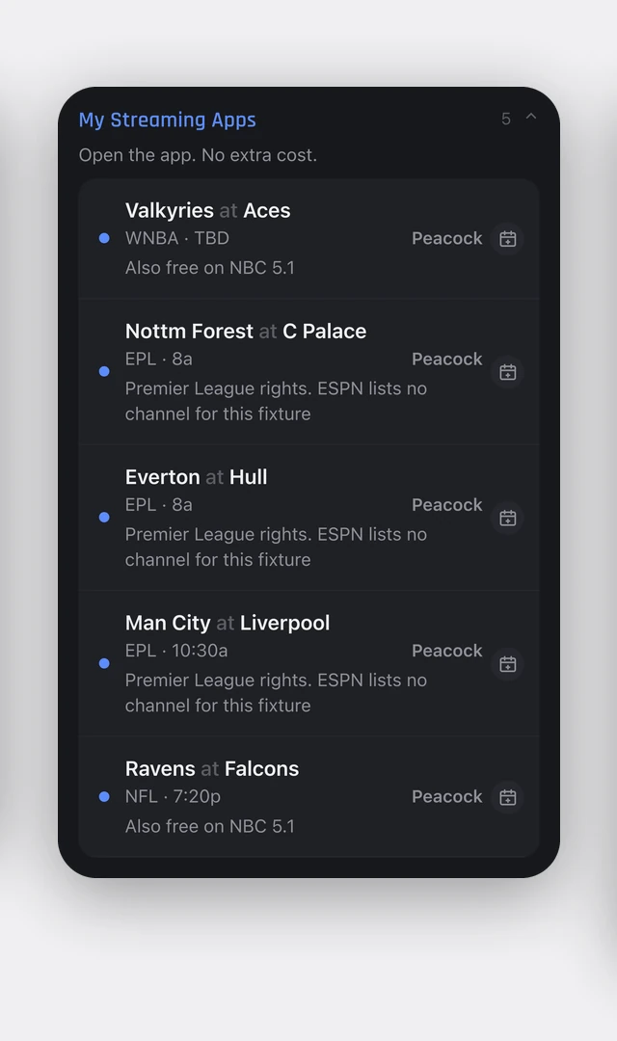Screen dimensions: 617x1041
Task: Collapse the My Streaming Apps section
Action: point(530,117)
